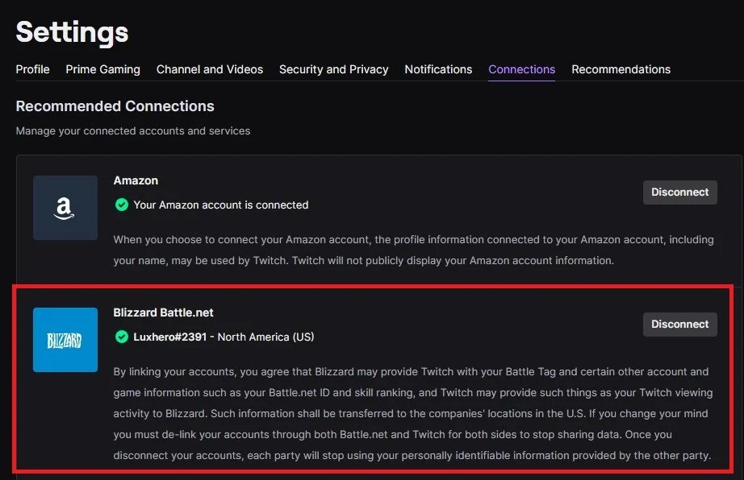The height and width of the screenshot is (480, 744).
Task: Disconnect the Amazon account
Action: pyautogui.click(x=679, y=192)
